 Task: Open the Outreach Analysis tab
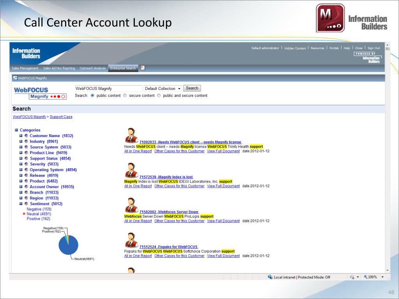pos(93,68)
